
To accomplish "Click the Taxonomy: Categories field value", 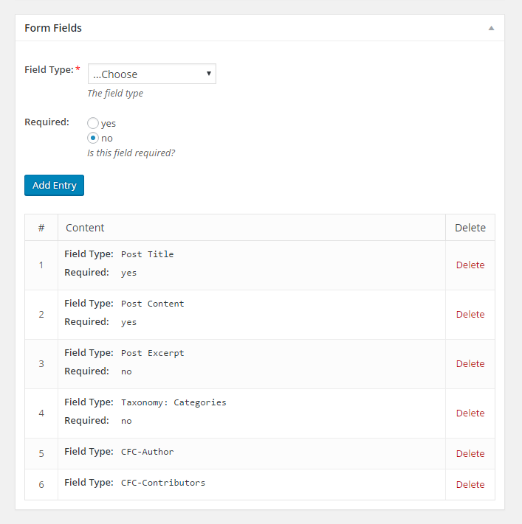I will pos(174,402).
